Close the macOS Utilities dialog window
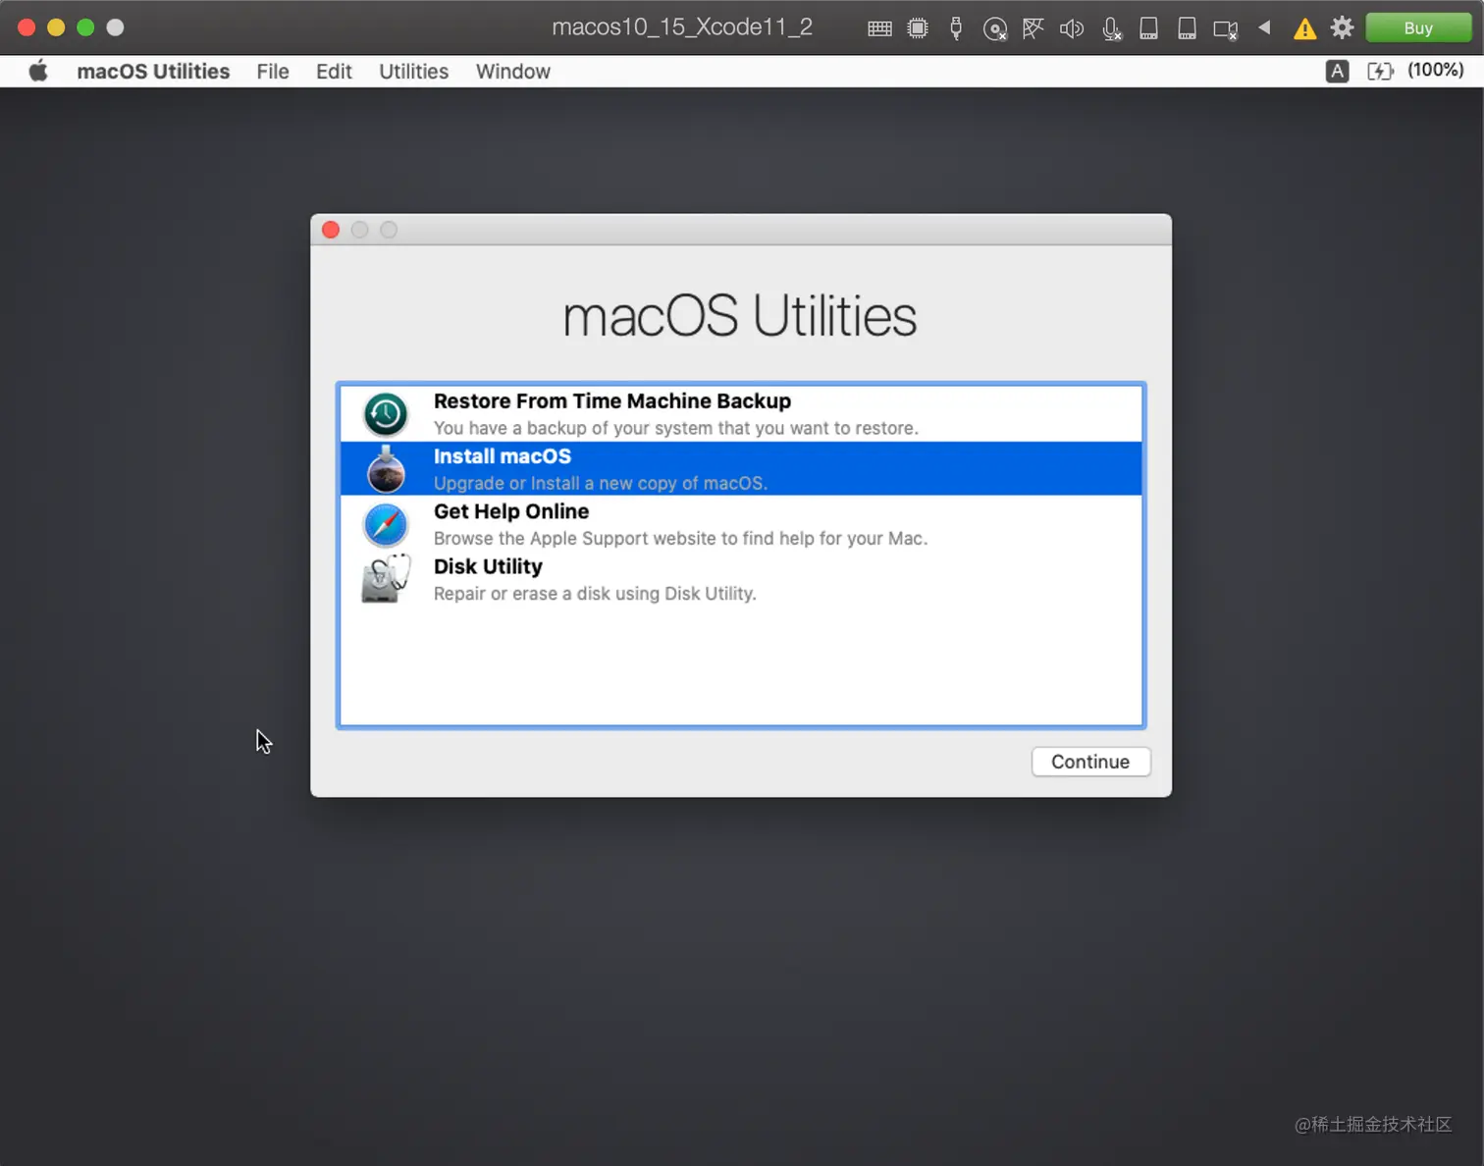 coord(331,230)
